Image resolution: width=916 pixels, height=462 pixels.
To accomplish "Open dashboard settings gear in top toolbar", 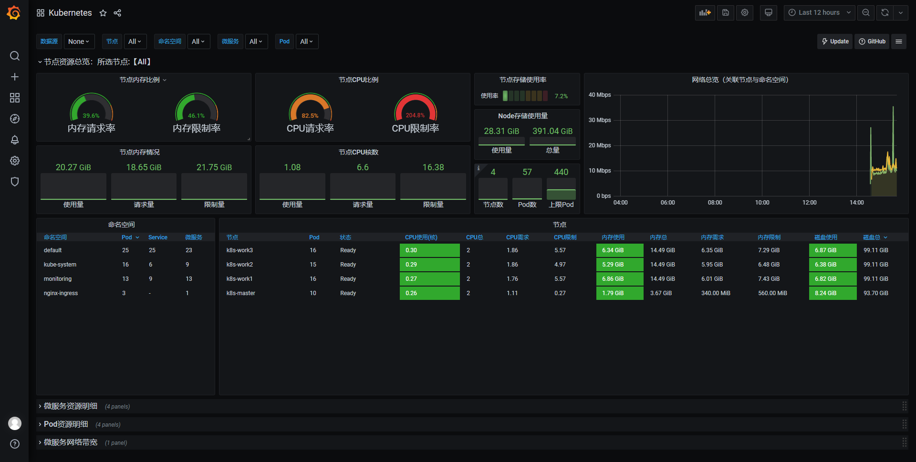I will coord(745,13).
